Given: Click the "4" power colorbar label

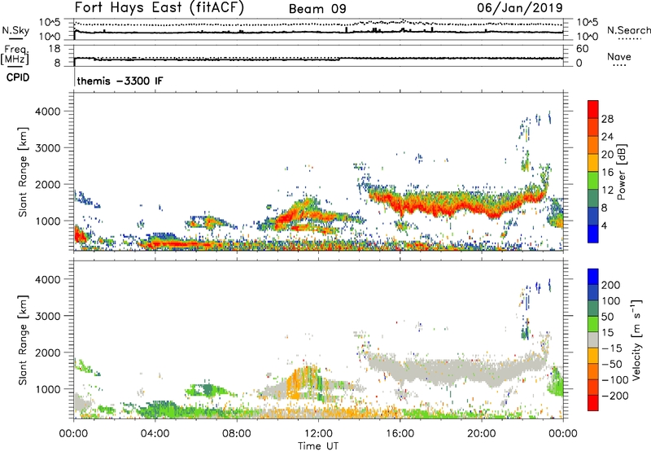Looking at the screenshot, I should 604,225.
